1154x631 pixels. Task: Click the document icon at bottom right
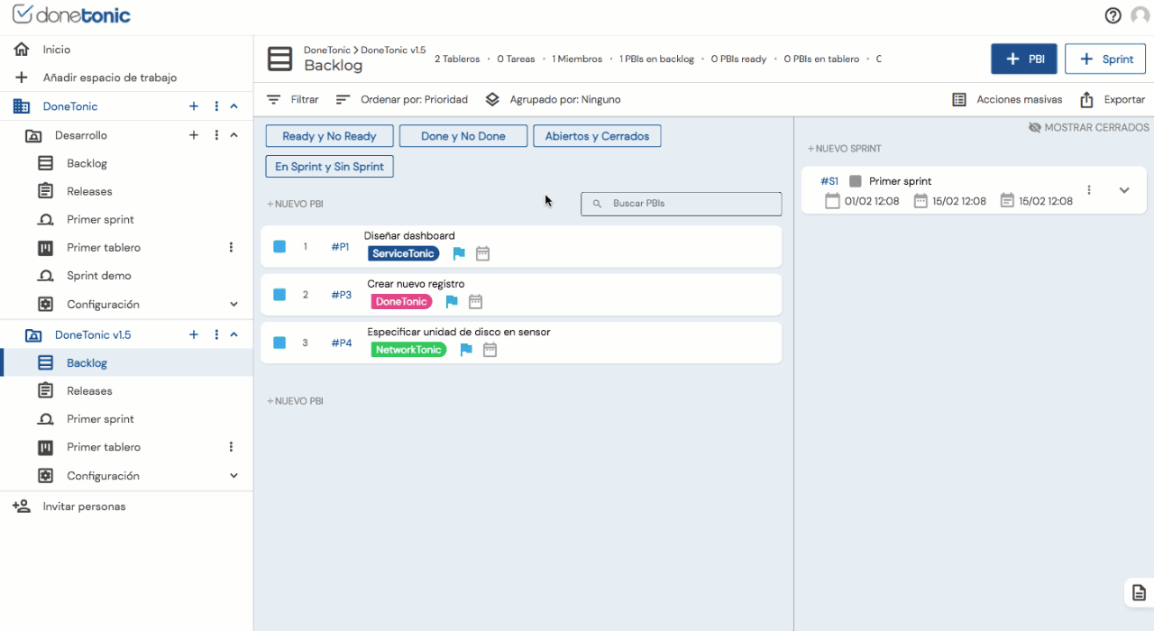[1139, 592]
